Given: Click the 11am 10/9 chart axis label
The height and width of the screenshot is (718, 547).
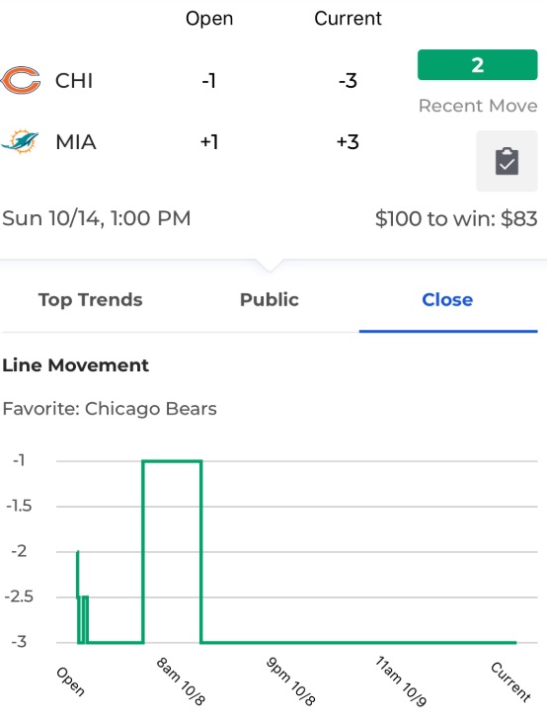Looking at the screenshot, I should (401, 680).
